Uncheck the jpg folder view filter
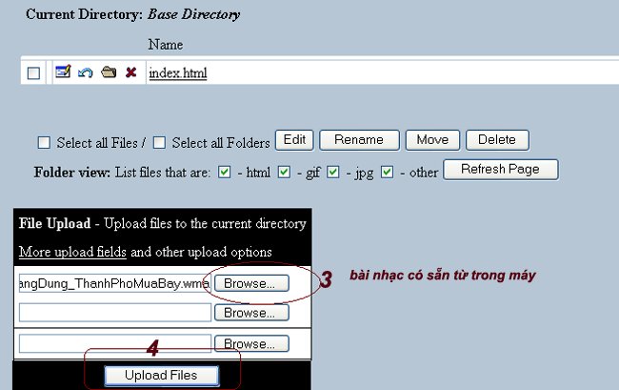The image size is (619, 390). 335,173
